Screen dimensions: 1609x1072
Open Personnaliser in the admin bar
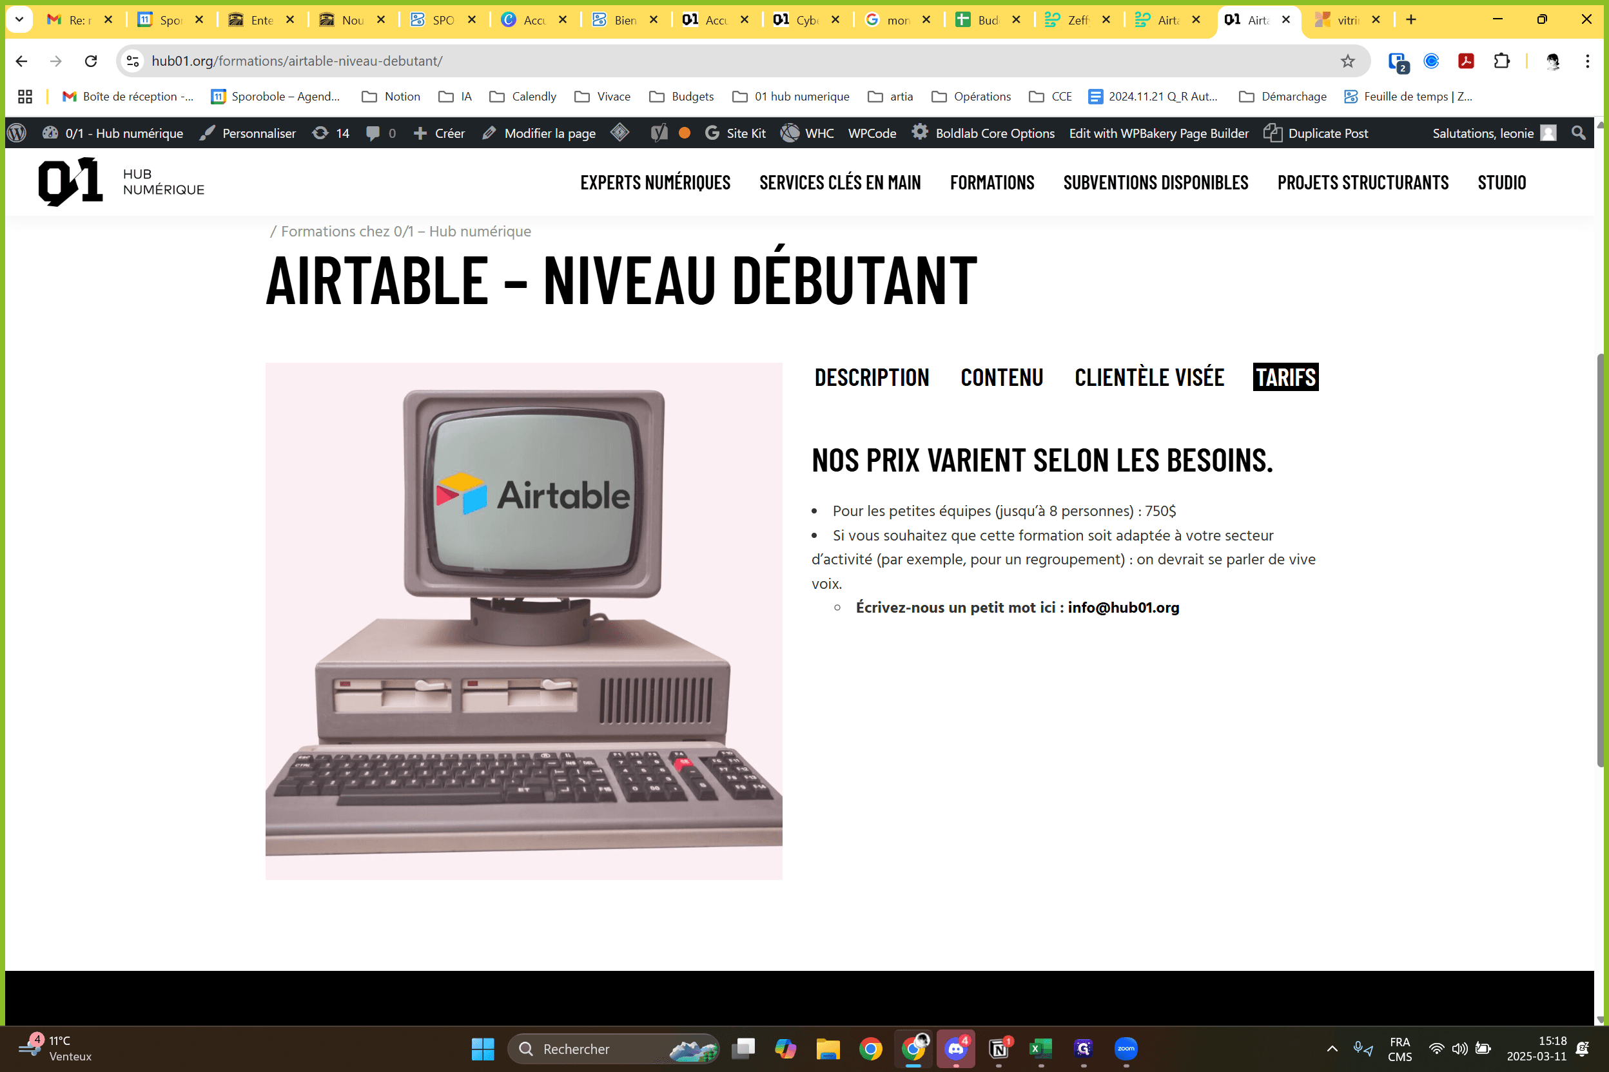pos(248,133)
